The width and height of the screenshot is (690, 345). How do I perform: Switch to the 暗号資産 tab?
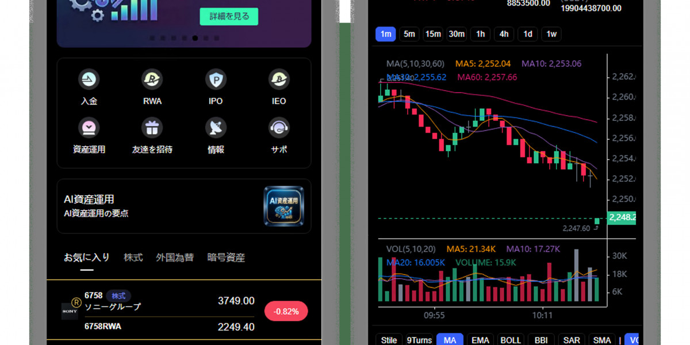pos(226,258)
